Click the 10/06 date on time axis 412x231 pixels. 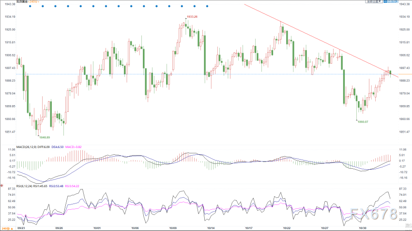[135, 228]
